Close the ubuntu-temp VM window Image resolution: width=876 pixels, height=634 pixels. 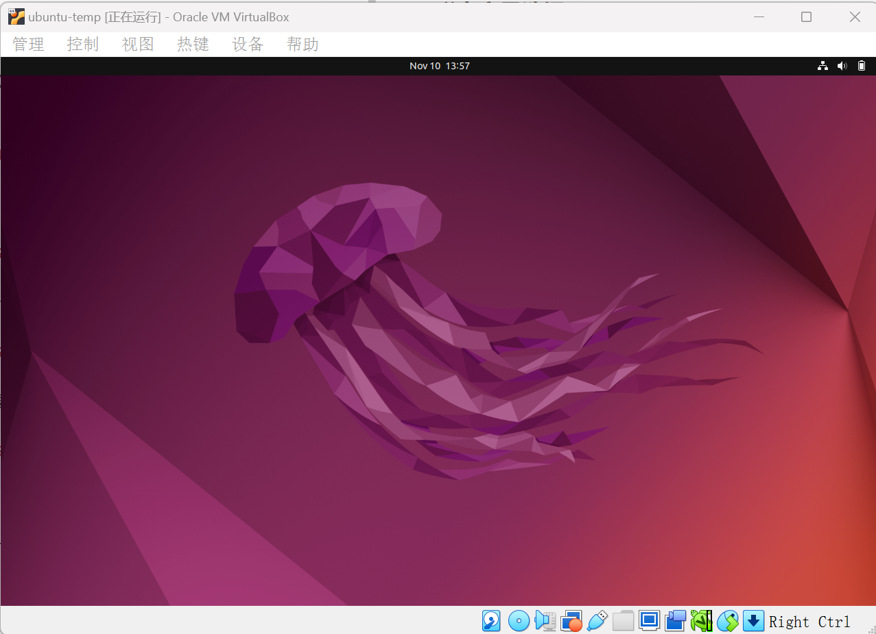coord(855,16)
